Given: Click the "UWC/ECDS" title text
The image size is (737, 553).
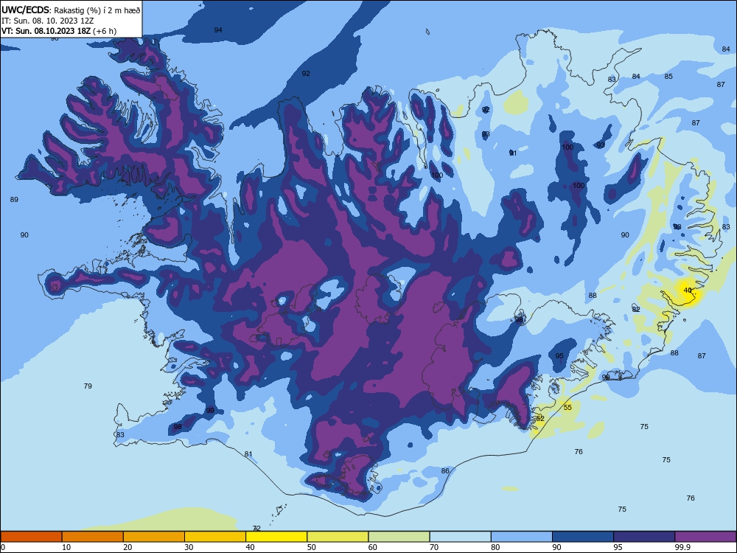Looking at the screenshot, I should coord(25,10).
